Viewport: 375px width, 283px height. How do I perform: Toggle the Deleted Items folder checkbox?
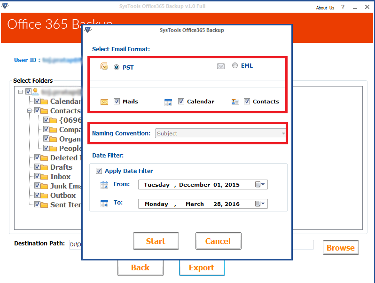[37, 157]
